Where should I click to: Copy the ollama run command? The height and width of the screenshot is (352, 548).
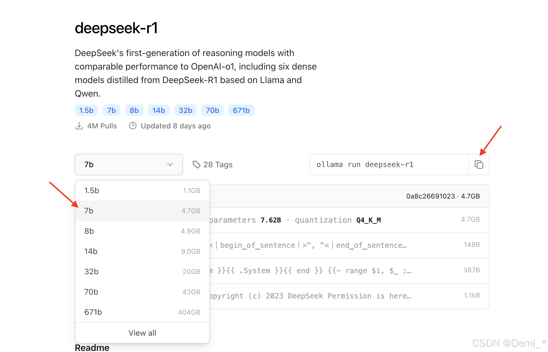tap(479, 164)
